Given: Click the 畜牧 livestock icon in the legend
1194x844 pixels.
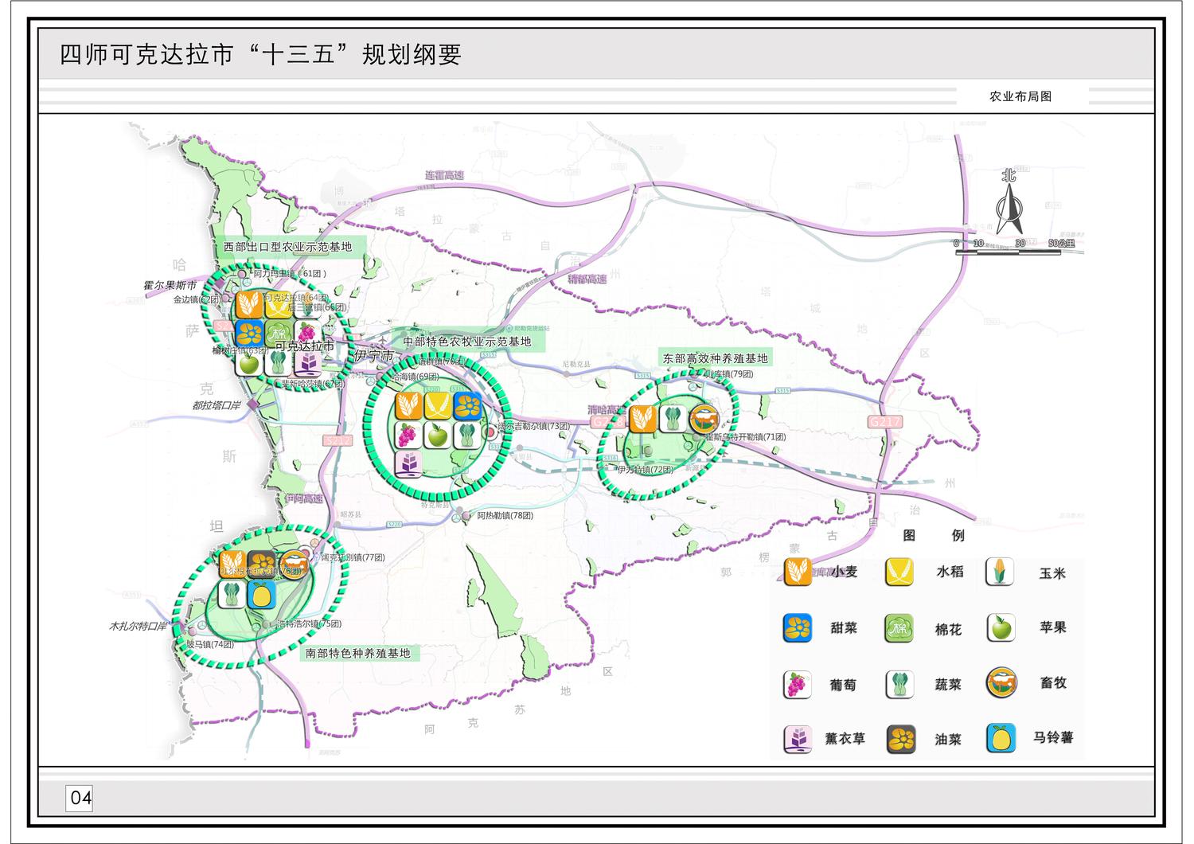Looking at the screenshot, I should point(1001,682).
